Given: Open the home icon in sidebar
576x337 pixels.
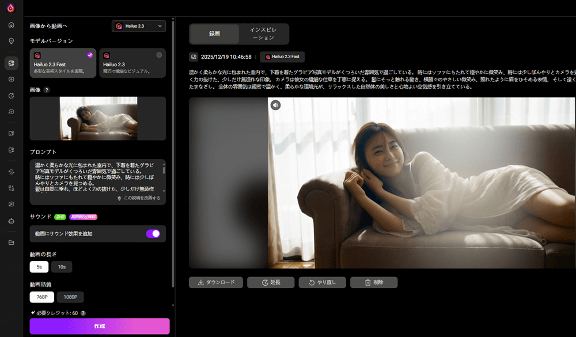Looking at the screenshot, I should (x=11, y=25).
